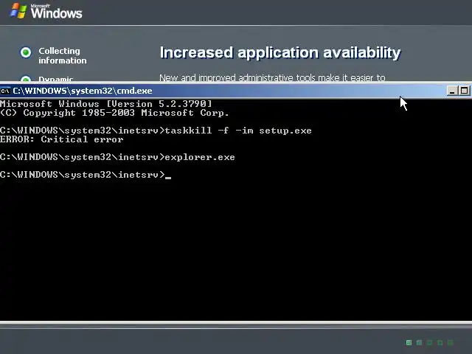Click 'New and improved administrative tools' description text
Viewport: 472px width, 354px height.
click(272, 77)
